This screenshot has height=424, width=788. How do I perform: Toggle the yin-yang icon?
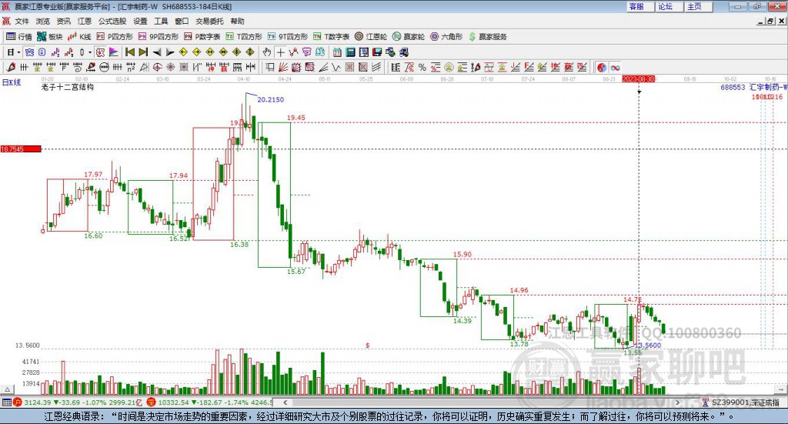tap(602, 67)
